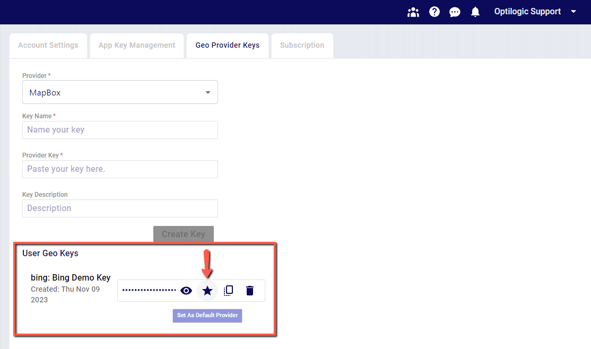The height and width of the screenshot is (349, 591).
Task: Select the Geo Provider Keys tab
Action: click(227, 45)
